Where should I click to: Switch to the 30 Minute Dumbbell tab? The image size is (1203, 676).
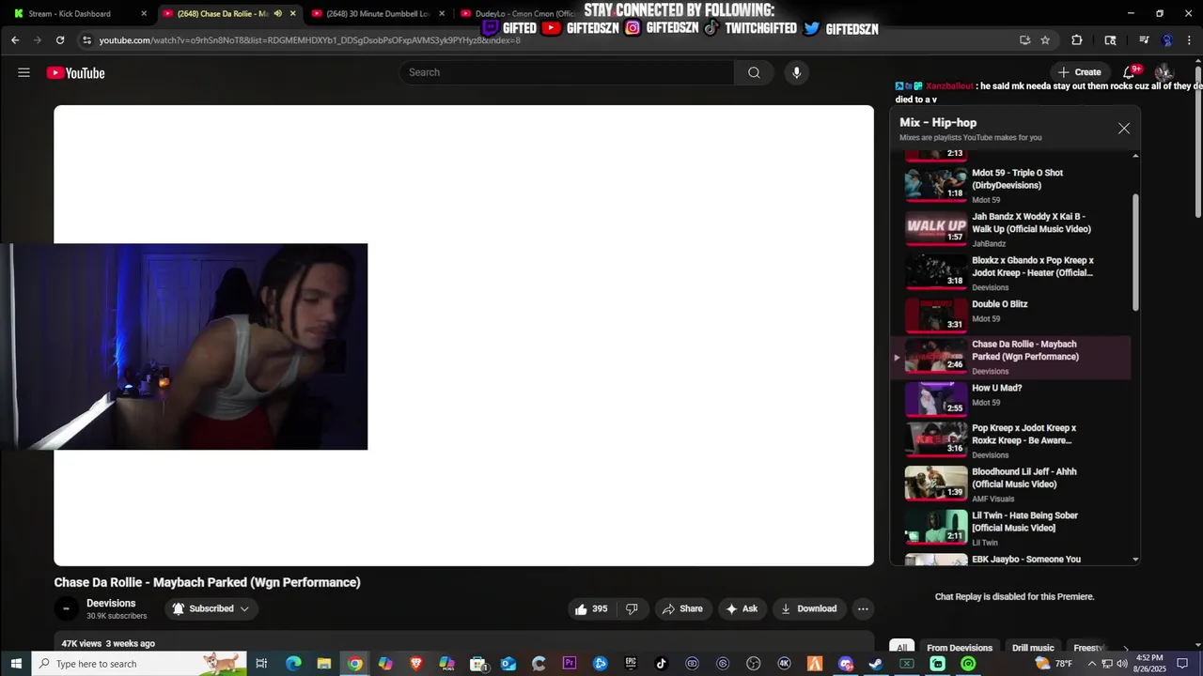(x=378, y=13)
